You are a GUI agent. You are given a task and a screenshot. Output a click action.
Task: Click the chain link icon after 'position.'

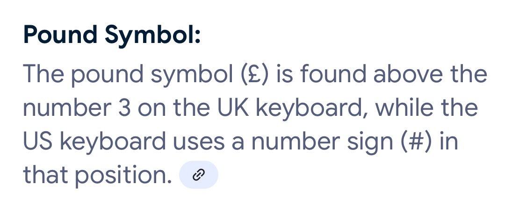click(199, 175)
